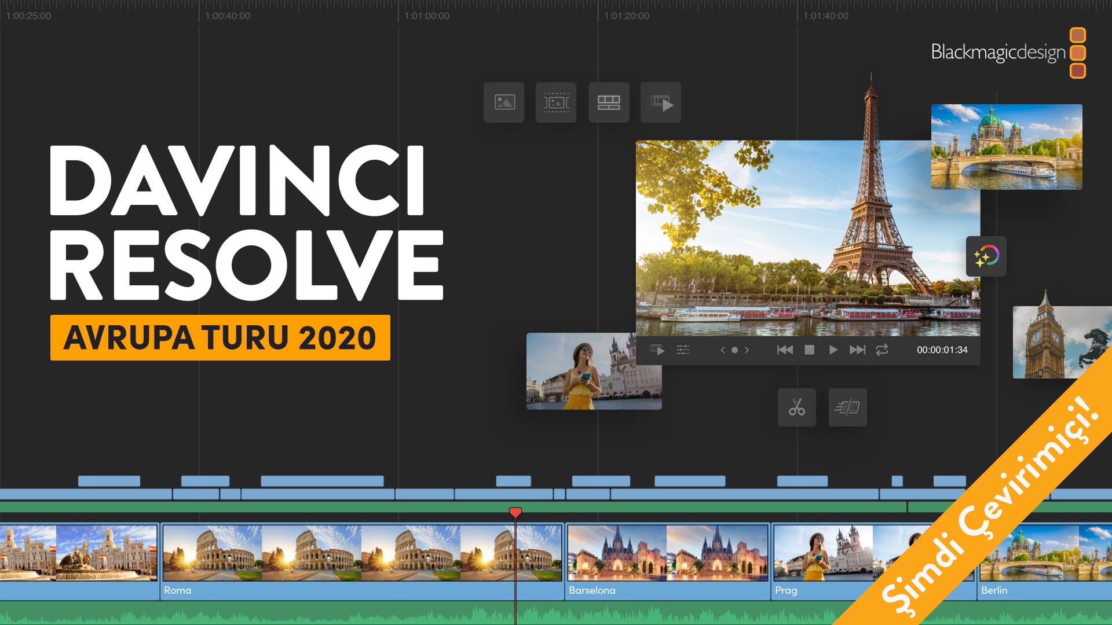Select the Berlin Cathedral floating thumbnail
The image size is (1112, 625).
(x=1007, y=146)
